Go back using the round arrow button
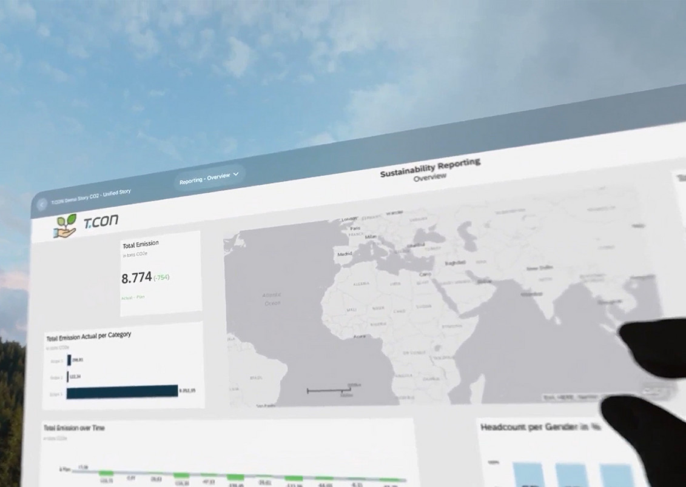The image size is (686, 487). (x=42, y=204)
